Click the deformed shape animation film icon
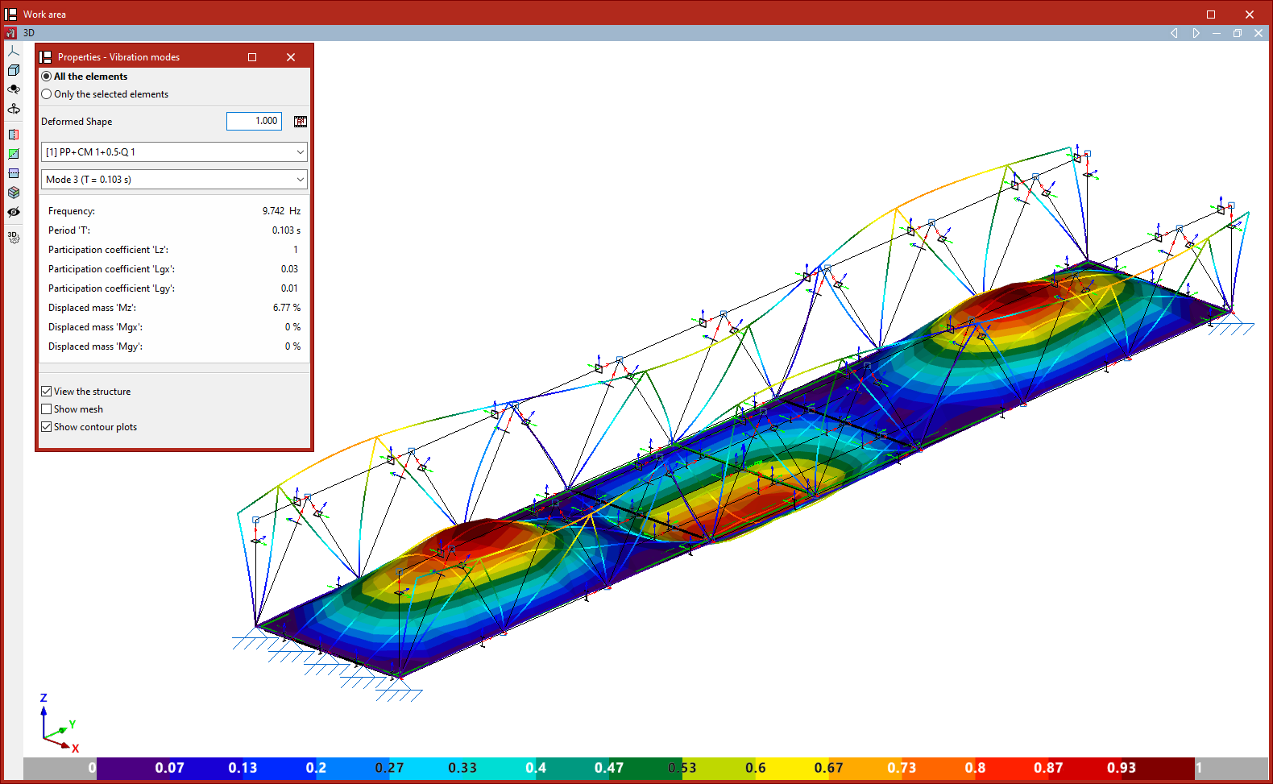The width and height of the screenshot is (1273, 784). (301, 122)
